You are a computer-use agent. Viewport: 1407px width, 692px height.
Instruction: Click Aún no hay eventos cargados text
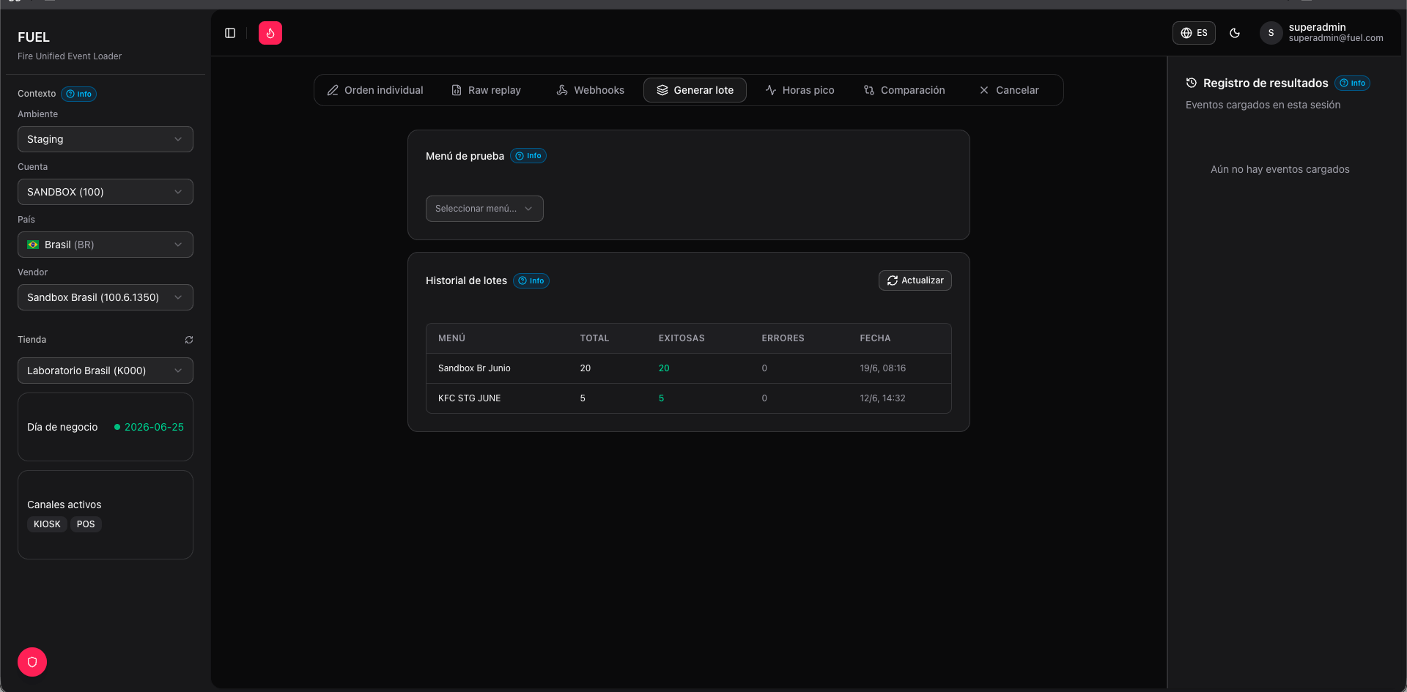pyautogui.click(x=1279, y=169)
